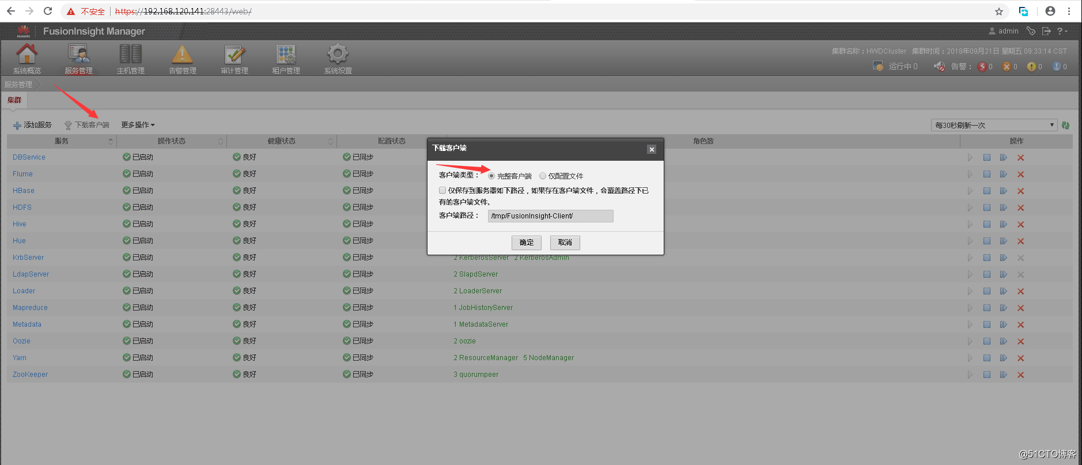The image size is (1082, 465).
Task: Open 审计管理 audit management icon
Action: 234,54
